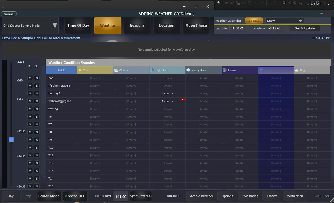Click the red +1 badge on wetqwetjjgfgsnd row
334x203 pixels.
(183, 99)
